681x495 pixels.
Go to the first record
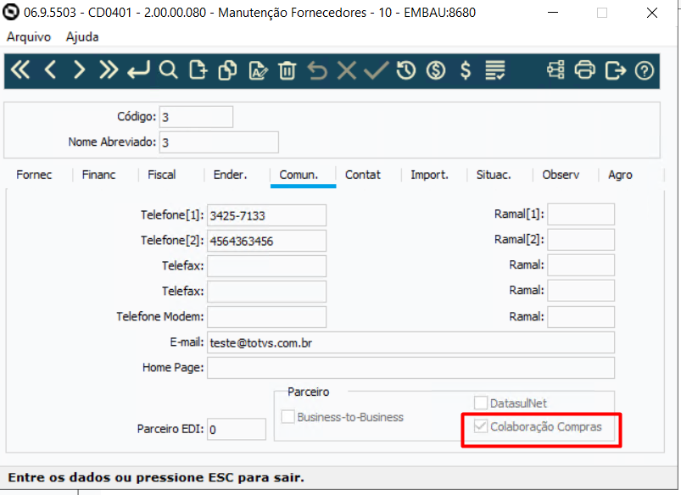[x=20, y=70]
